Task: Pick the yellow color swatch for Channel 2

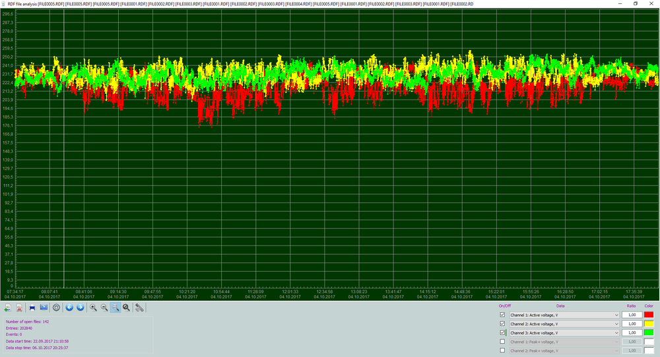Action: coord(649,324)
